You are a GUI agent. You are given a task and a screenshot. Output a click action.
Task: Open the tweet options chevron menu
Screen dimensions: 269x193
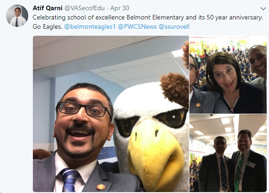(263, 9)
